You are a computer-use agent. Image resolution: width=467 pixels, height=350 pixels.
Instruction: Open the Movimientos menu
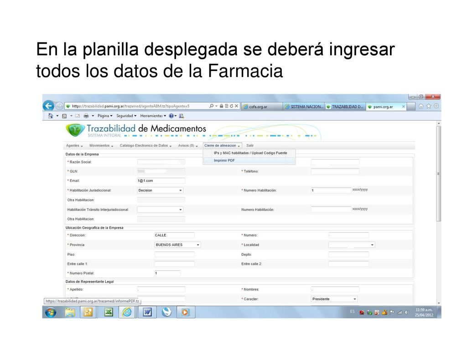coord(101,146)
